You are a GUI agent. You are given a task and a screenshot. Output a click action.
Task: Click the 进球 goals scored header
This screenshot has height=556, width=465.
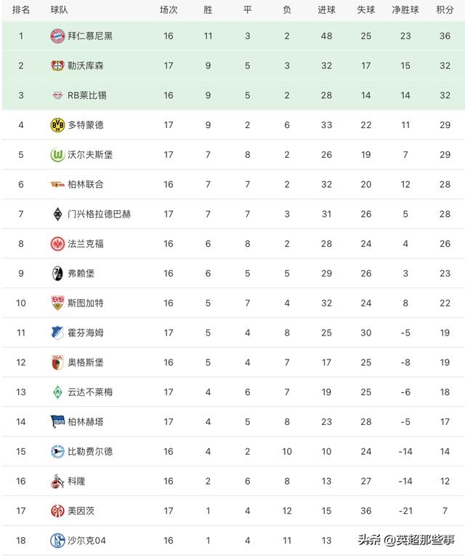[x=327, y=10]
